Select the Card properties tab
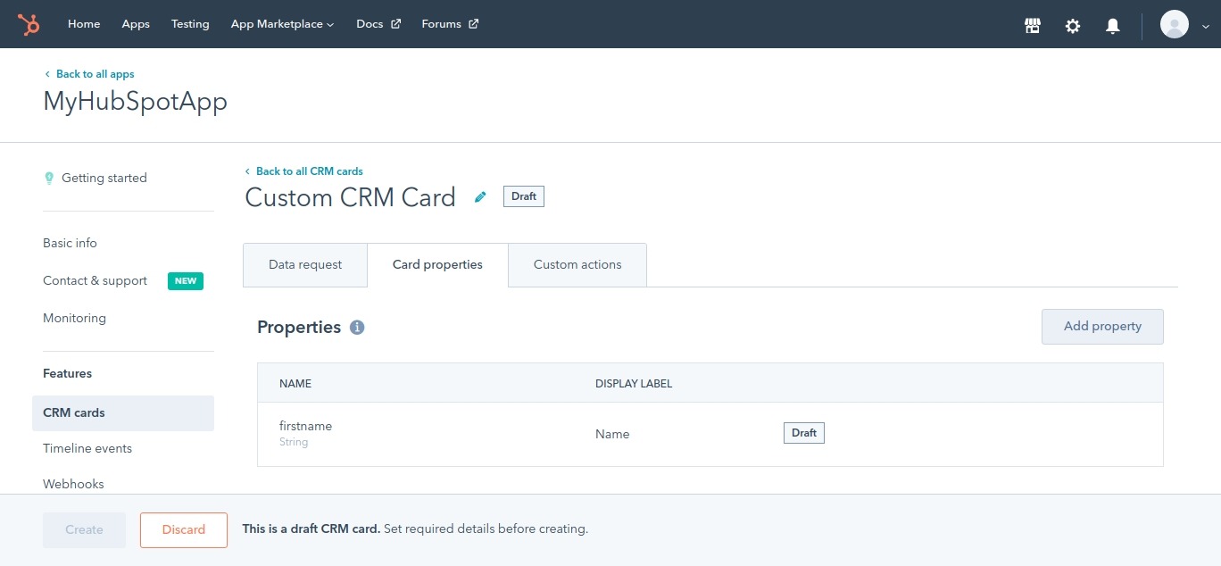This screenshot has height=566, width=1221. click(x=437, y=265)
